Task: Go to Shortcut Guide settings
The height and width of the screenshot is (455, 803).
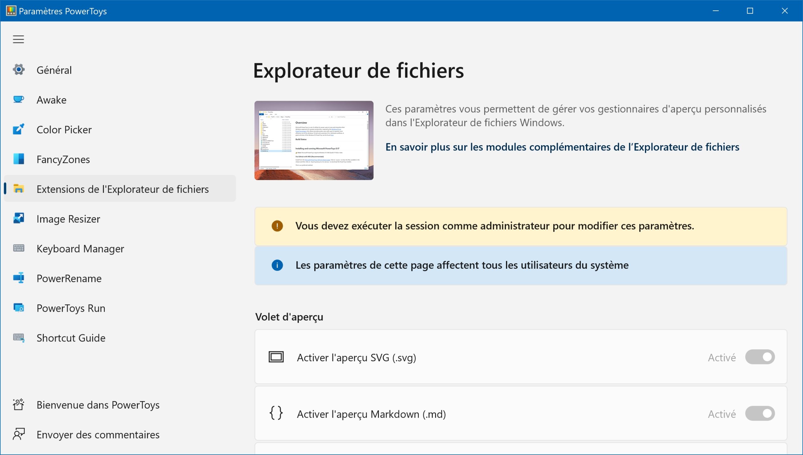Action: click(120, 338)
